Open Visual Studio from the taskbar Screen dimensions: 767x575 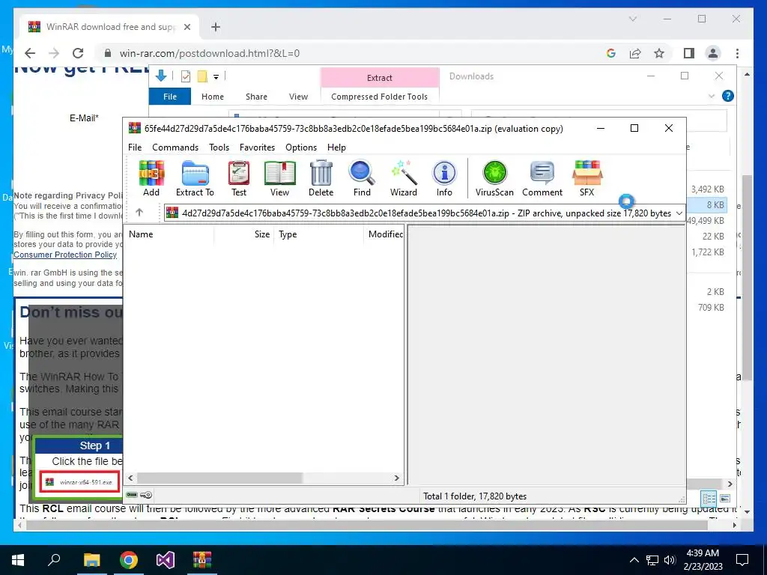tap(166, 559)
